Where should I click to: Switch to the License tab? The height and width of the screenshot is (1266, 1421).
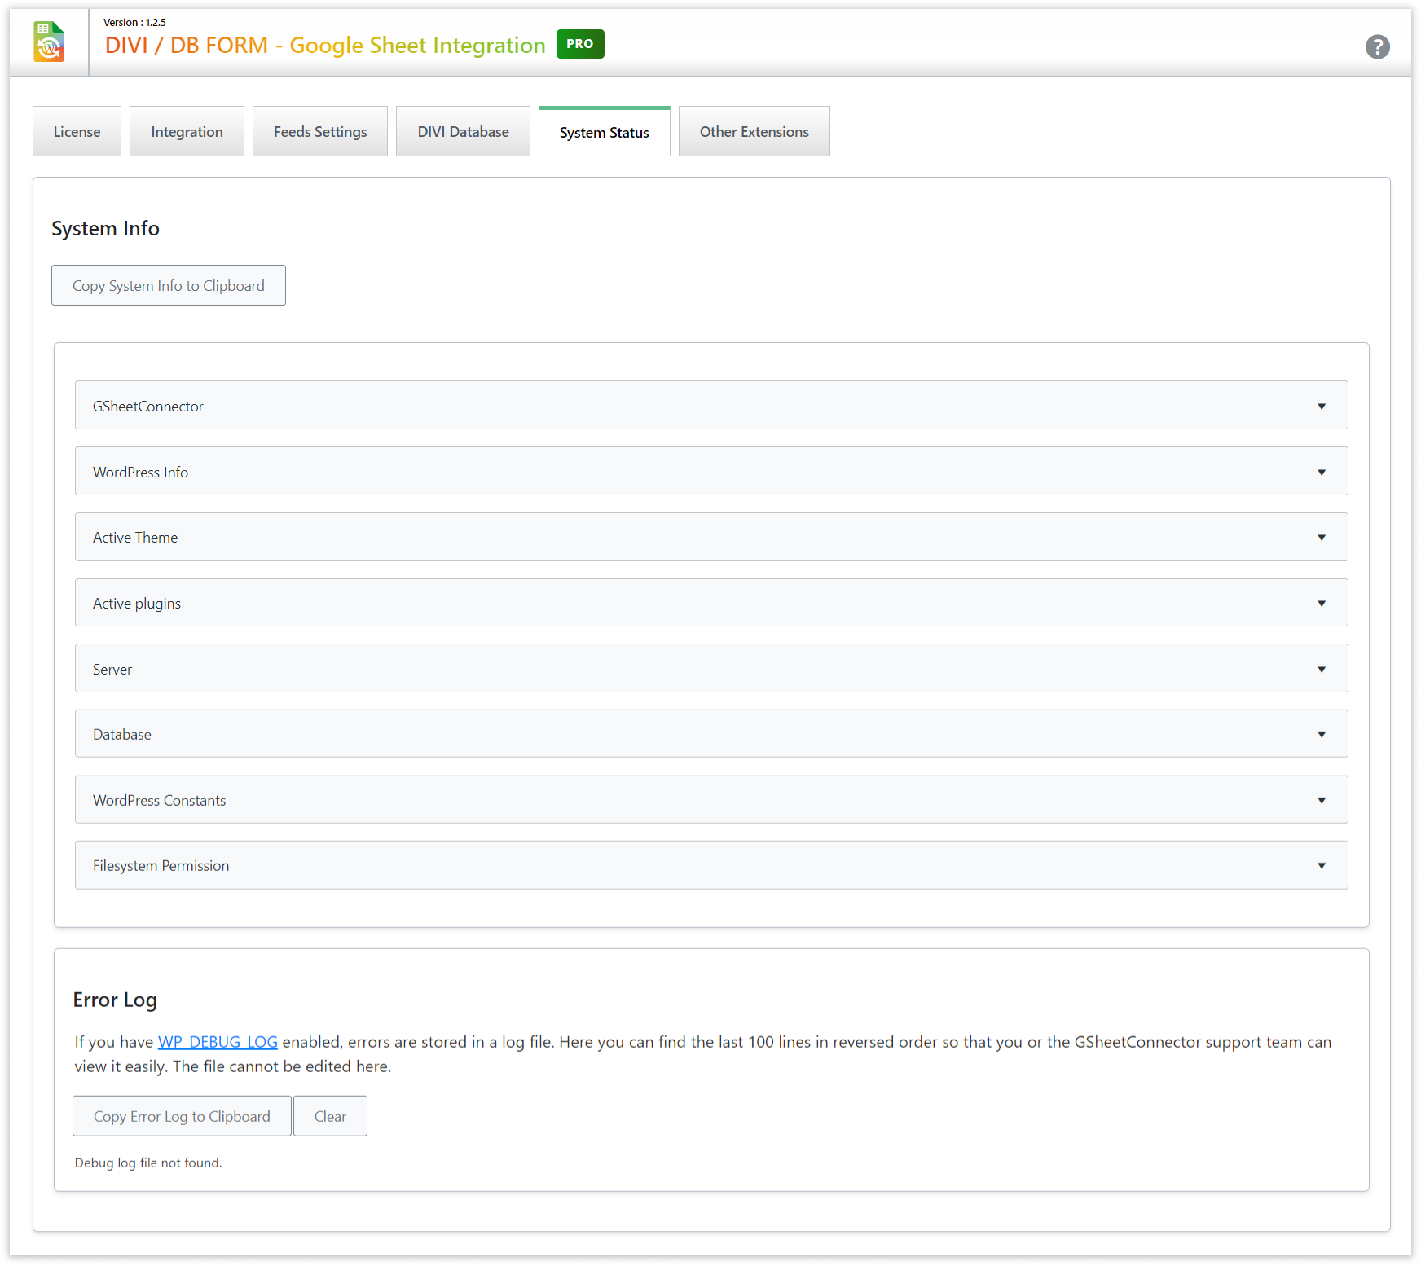pos(77,132)
